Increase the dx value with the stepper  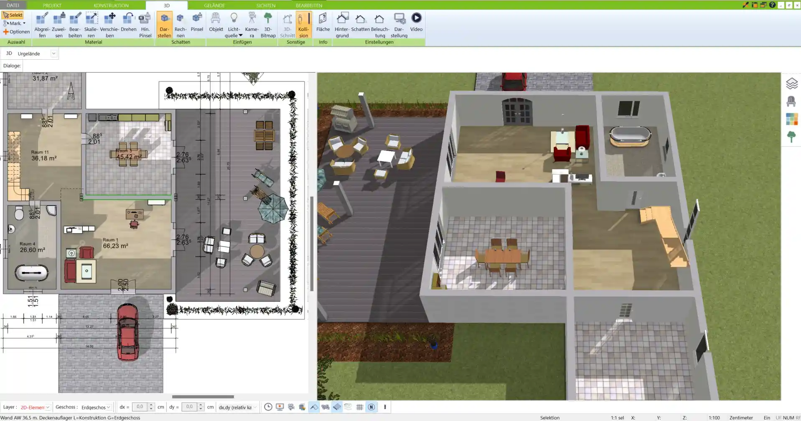tap(151, 405)
